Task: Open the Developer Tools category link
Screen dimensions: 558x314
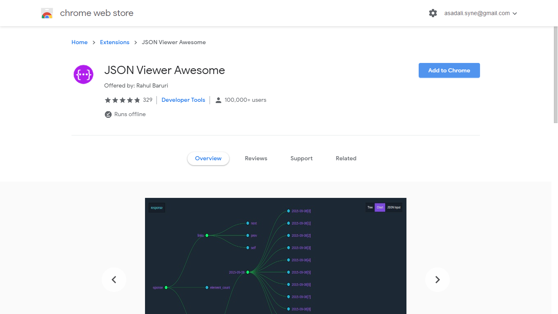Action: click(x=183, y=100)
